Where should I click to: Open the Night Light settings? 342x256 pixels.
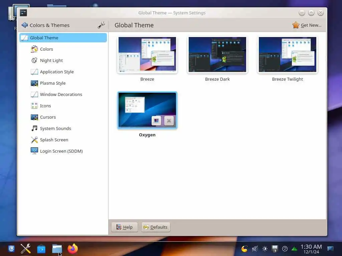tap(63, 60)
